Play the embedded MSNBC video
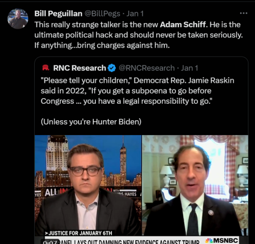255x244 pixels. point(141,189)
